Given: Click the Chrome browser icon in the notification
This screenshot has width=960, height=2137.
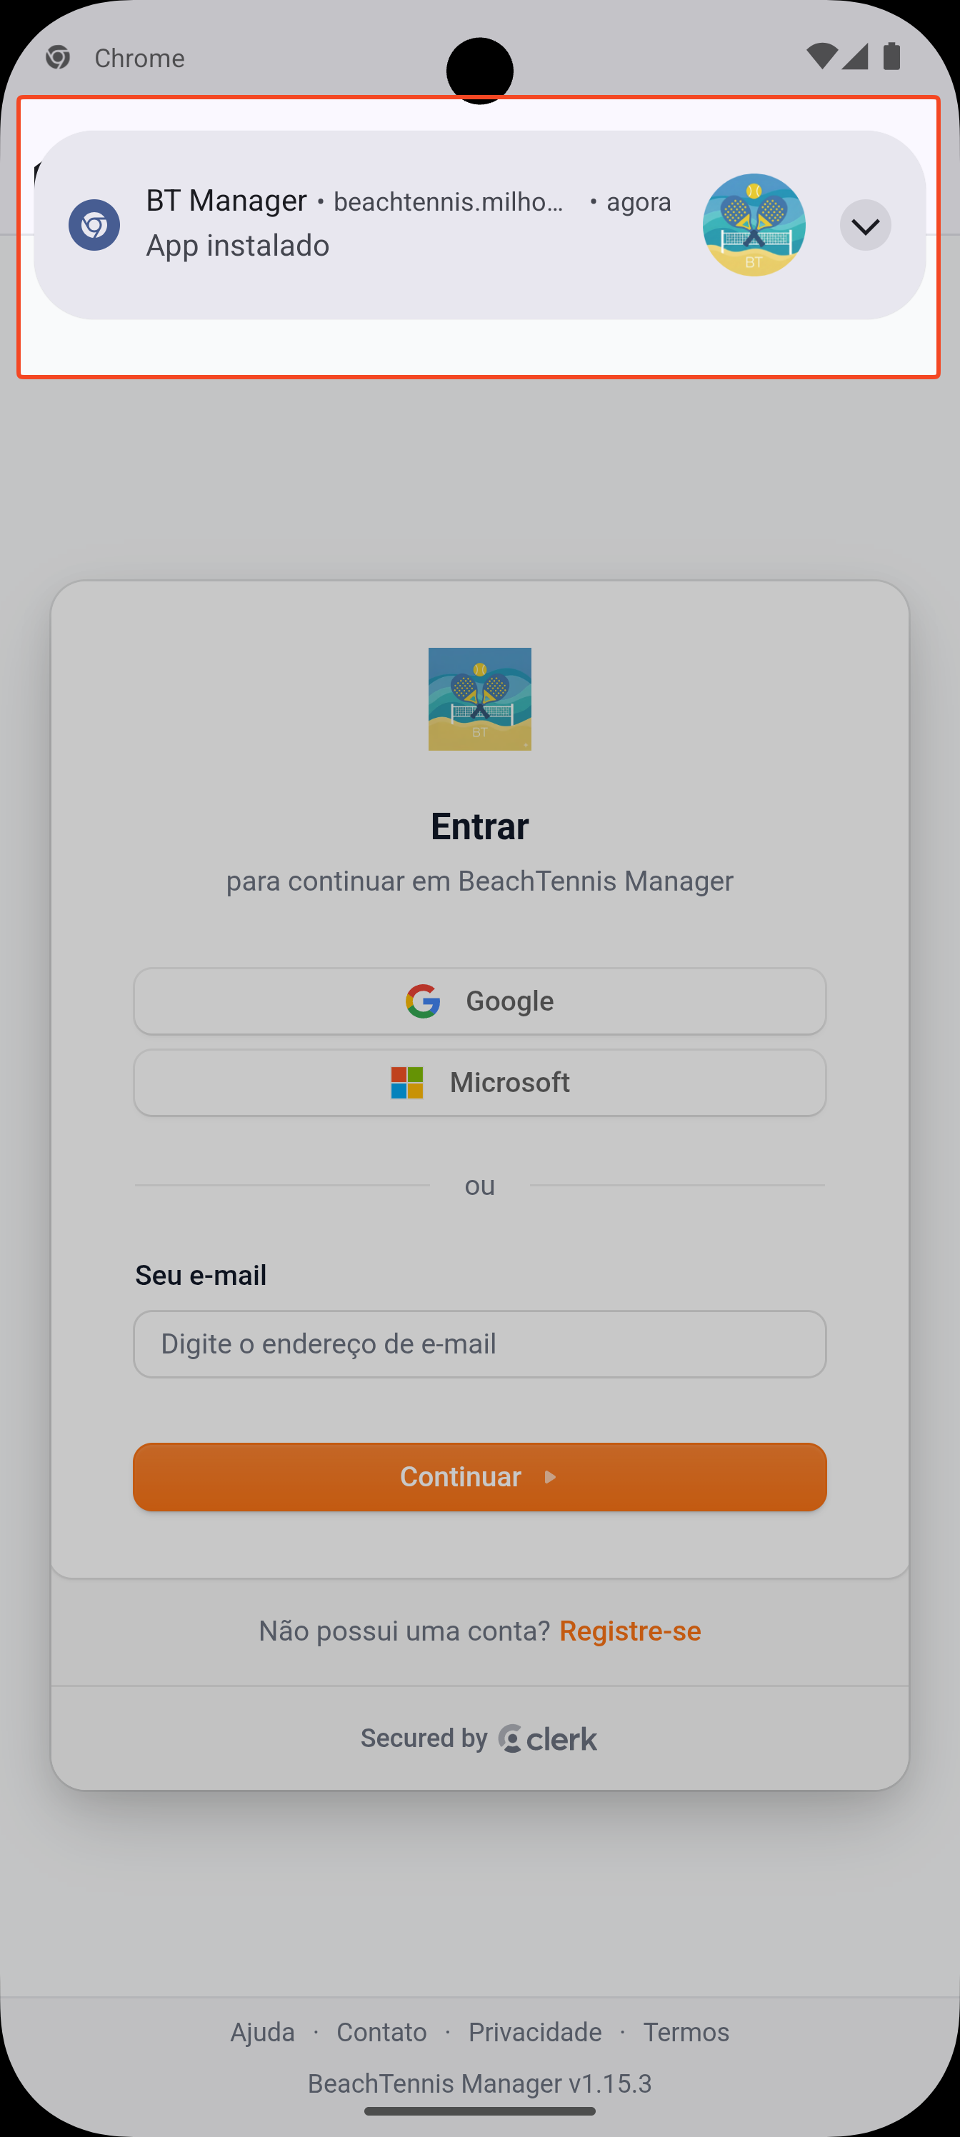Looking at the screenshot, I should click(94, 225).
